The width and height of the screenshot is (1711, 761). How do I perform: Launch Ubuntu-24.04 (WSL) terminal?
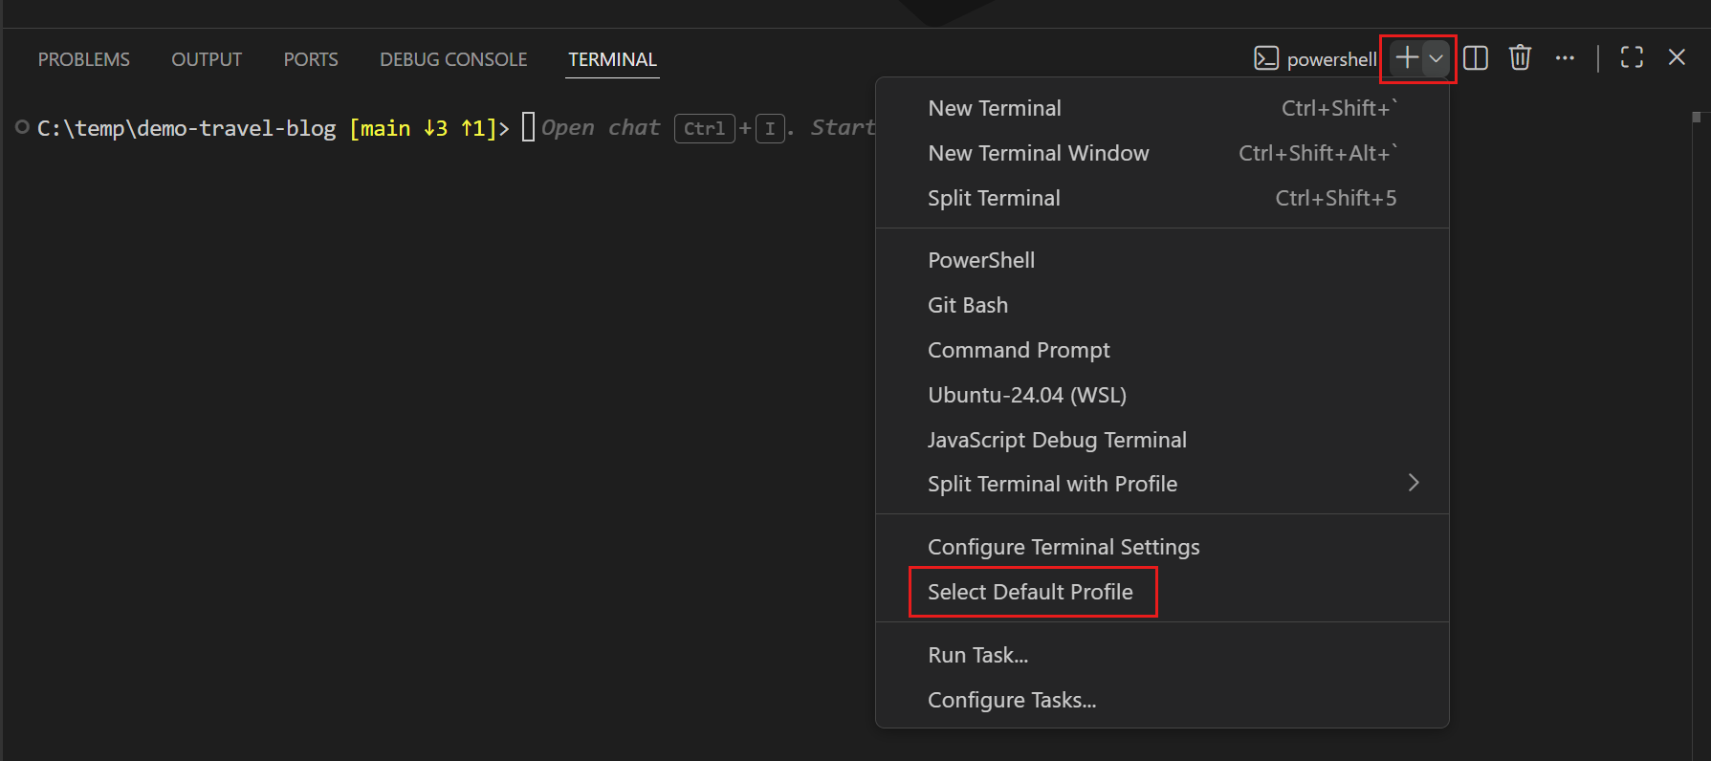point(1027,395)
